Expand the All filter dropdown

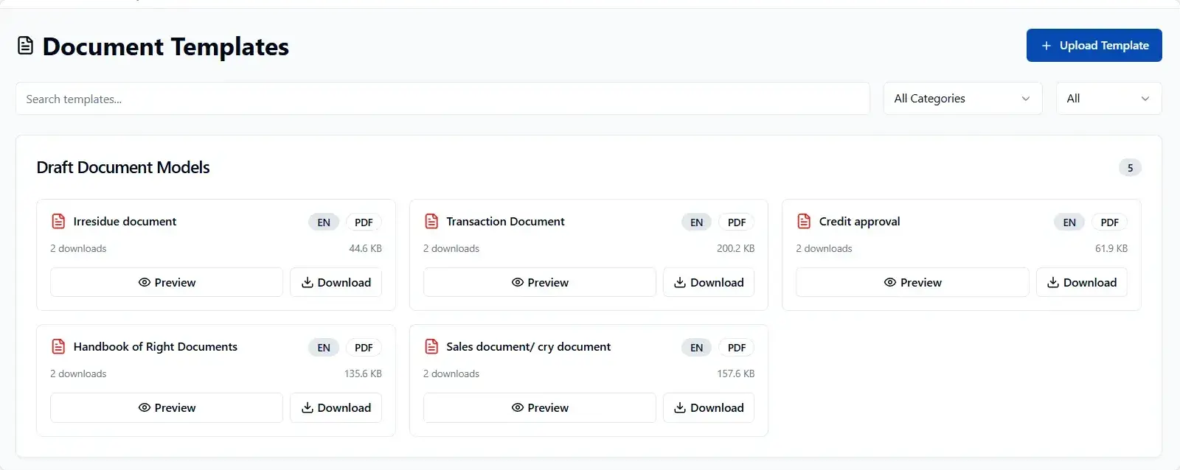pyautogui.click(x=1108, y=99)
